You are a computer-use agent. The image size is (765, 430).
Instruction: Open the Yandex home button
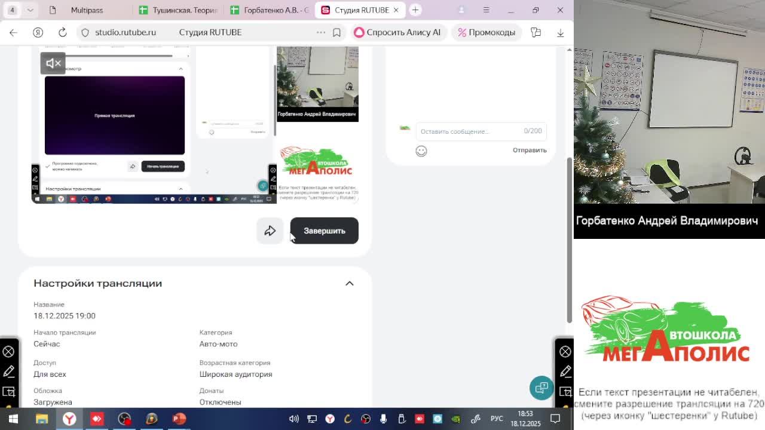pos(38,32)
